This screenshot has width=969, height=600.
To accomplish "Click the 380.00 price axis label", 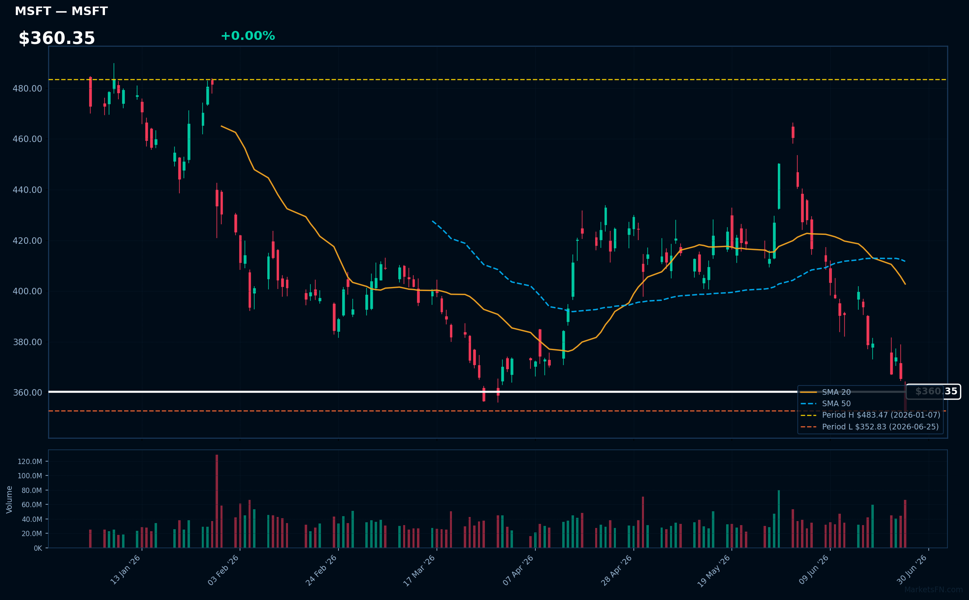I will 27,342.
